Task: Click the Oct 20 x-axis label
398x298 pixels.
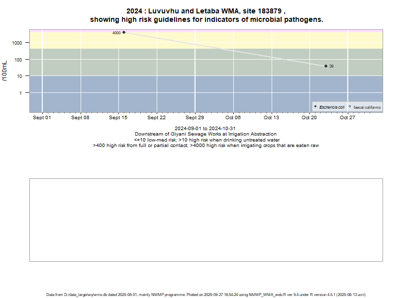Action: pyautogui.click(x=309, y=118)
